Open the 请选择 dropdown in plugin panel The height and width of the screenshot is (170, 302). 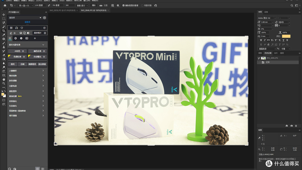(25, 18)
